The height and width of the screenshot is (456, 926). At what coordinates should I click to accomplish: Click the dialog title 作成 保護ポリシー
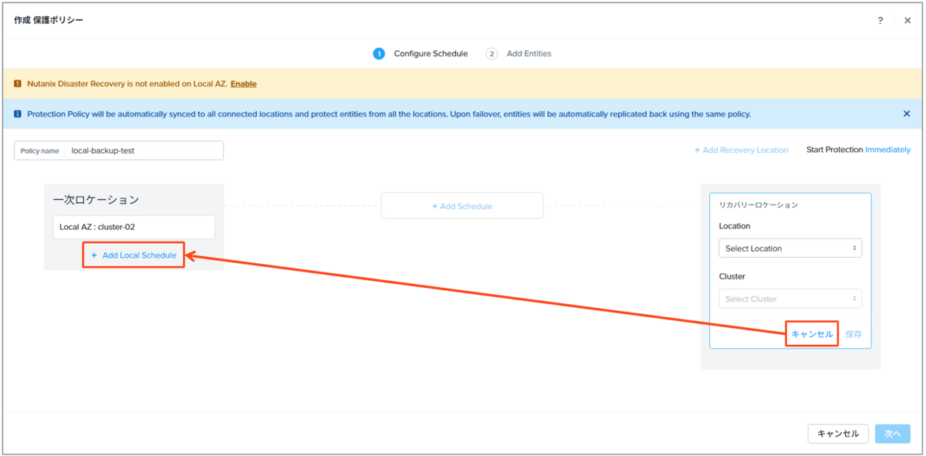click(49, 20)
